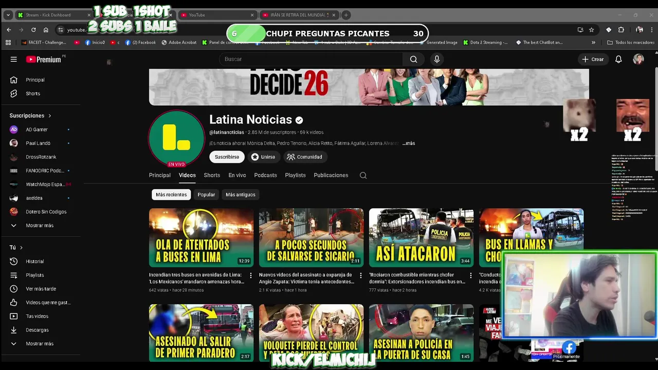The height and width of the screenshot is (370, 658).
Task: Switch to Podcasts tab
Action: pos(265,175)
